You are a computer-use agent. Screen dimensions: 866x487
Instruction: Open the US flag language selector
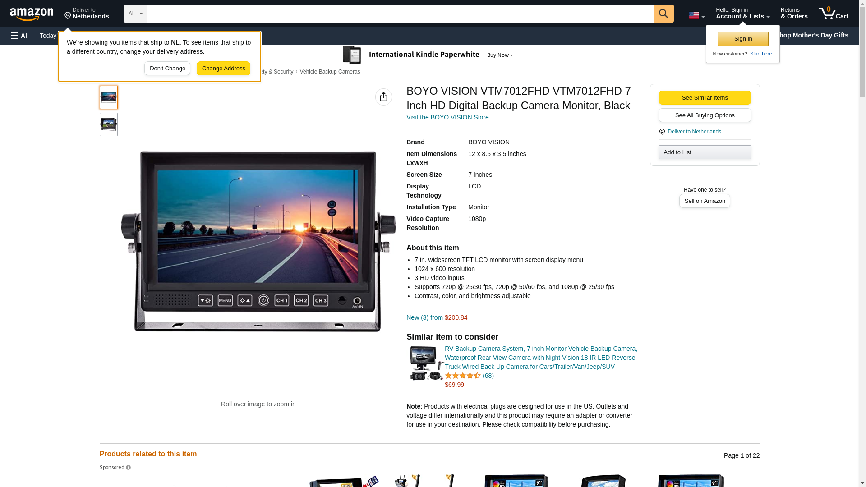click(x=696, y=15)
